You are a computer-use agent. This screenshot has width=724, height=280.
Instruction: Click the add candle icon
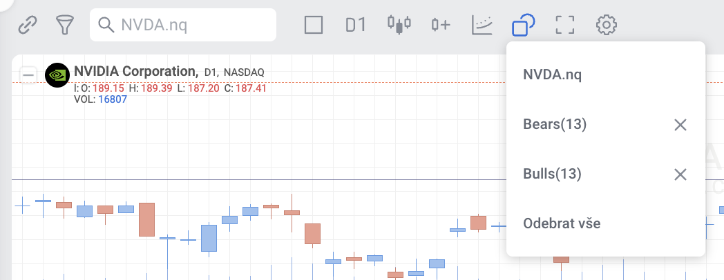[441, 25]
